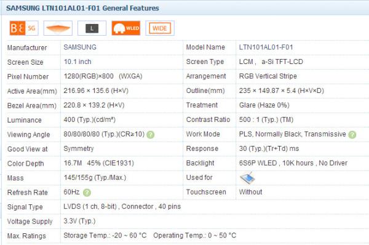
Task: Select the 'Operating Temp.: 0 ~ 50 °C' text
Action: [x=194, y=236]
